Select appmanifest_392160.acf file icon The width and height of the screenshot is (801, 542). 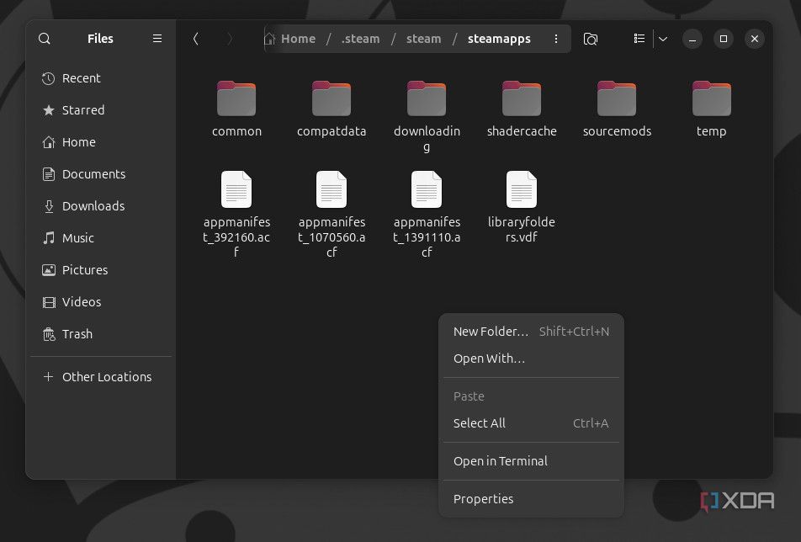[236, 189]
